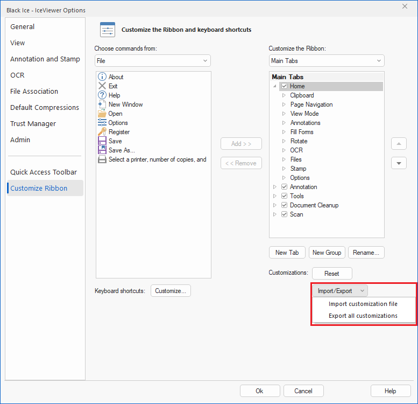
Task: Move selected item up with arrow button
Action: point(399,144)
